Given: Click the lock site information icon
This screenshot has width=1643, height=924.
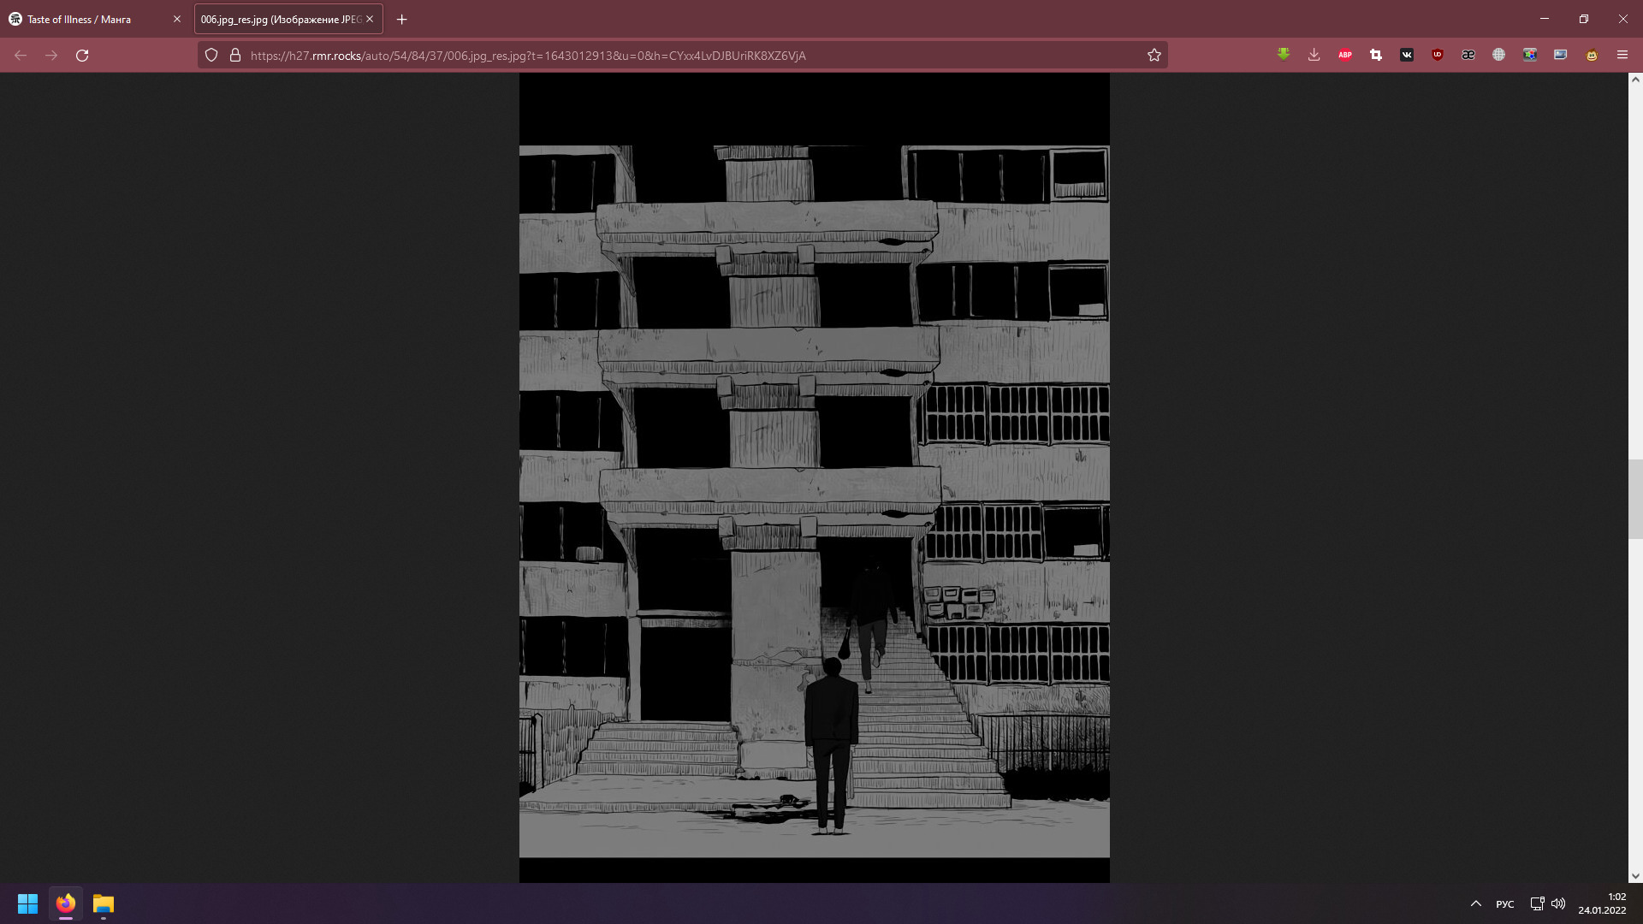Looking at the screenshot, I should tap(235, 55).
